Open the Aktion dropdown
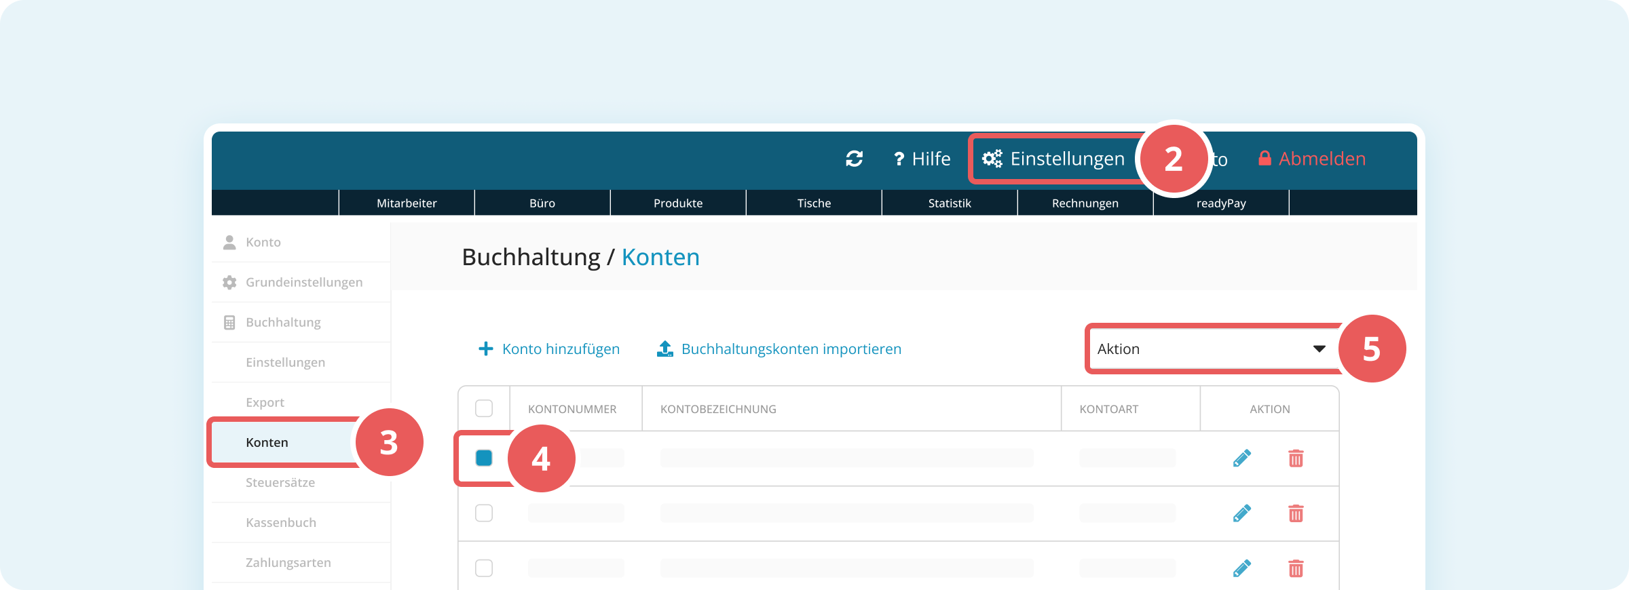This screenshot has width=1629, height=590. click(x=1214, y=349)
